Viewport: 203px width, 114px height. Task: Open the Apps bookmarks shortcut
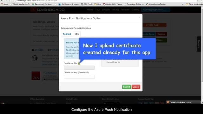point(4,4)
